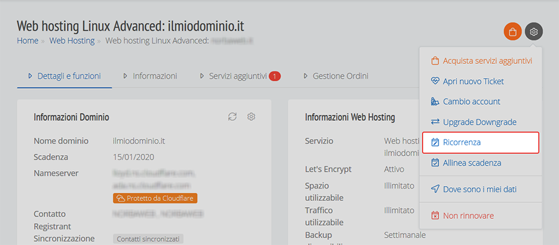Click the page title Web hosting Linux Advanced
Image resolution: width=559 pixels, height=245 pixels.
[x=130, y=26]
